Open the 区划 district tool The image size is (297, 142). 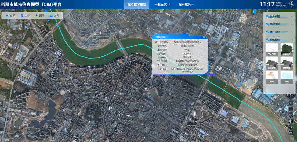(25, 16)
